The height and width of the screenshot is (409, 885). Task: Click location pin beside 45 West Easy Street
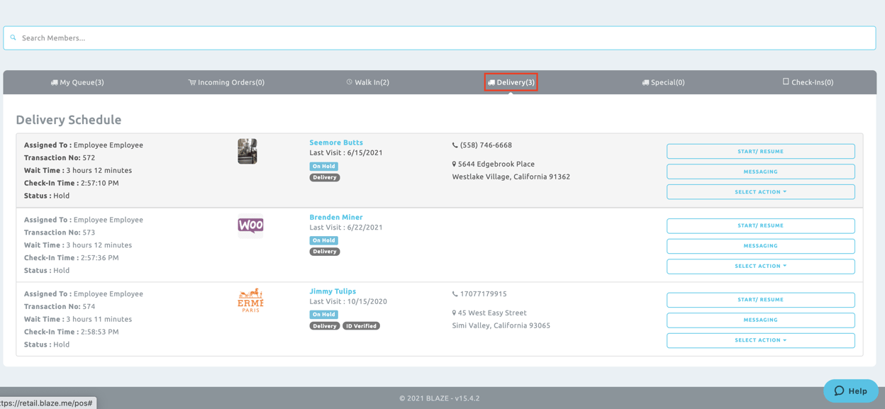[x=455, y=313]
